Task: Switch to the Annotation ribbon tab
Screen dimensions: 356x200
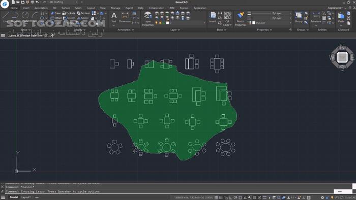Action: pyautogui.click(x=41, y=8)
